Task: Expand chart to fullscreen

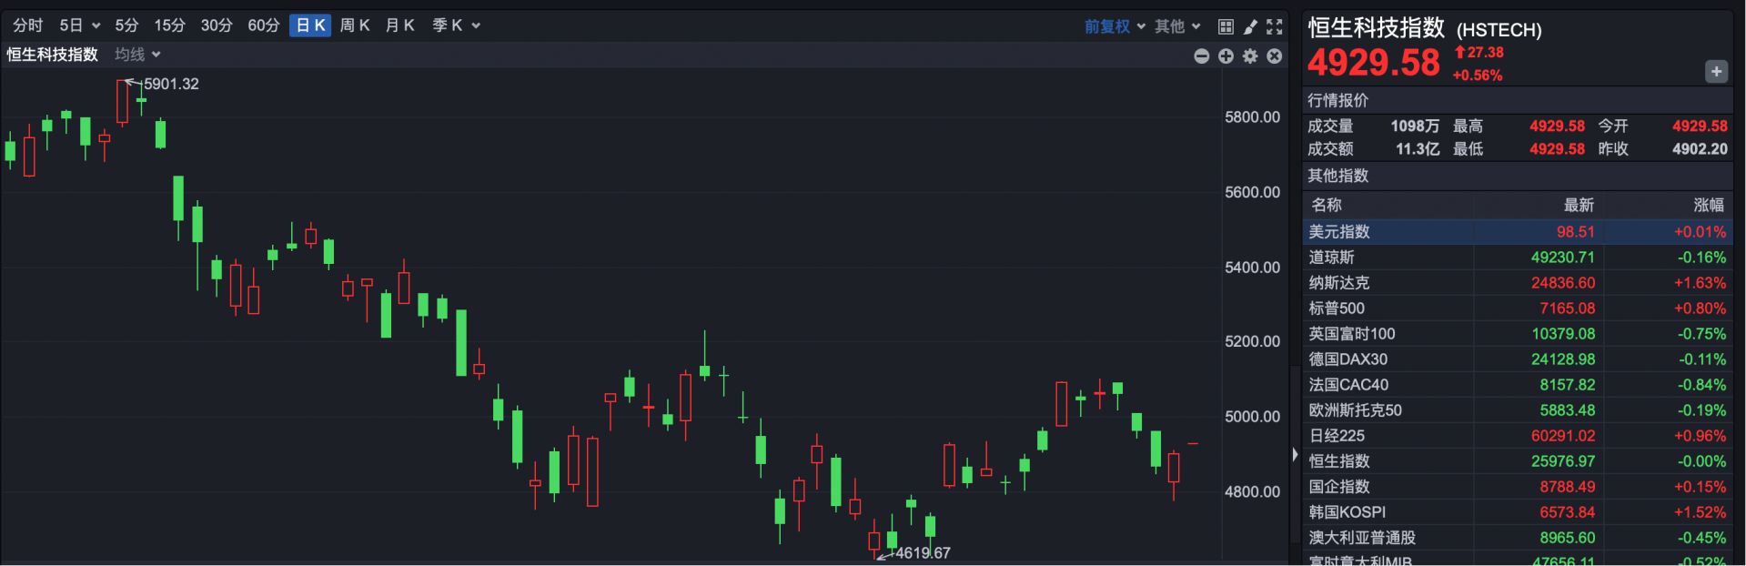Action: [x=1275, y=26]
